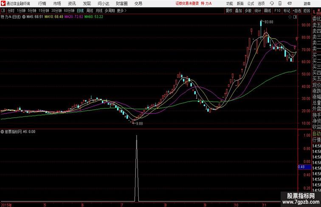This screenshot has height=207, width=321.
Task: Select the 多周期 multi-period tab
Action: click(x=110, y=11)
